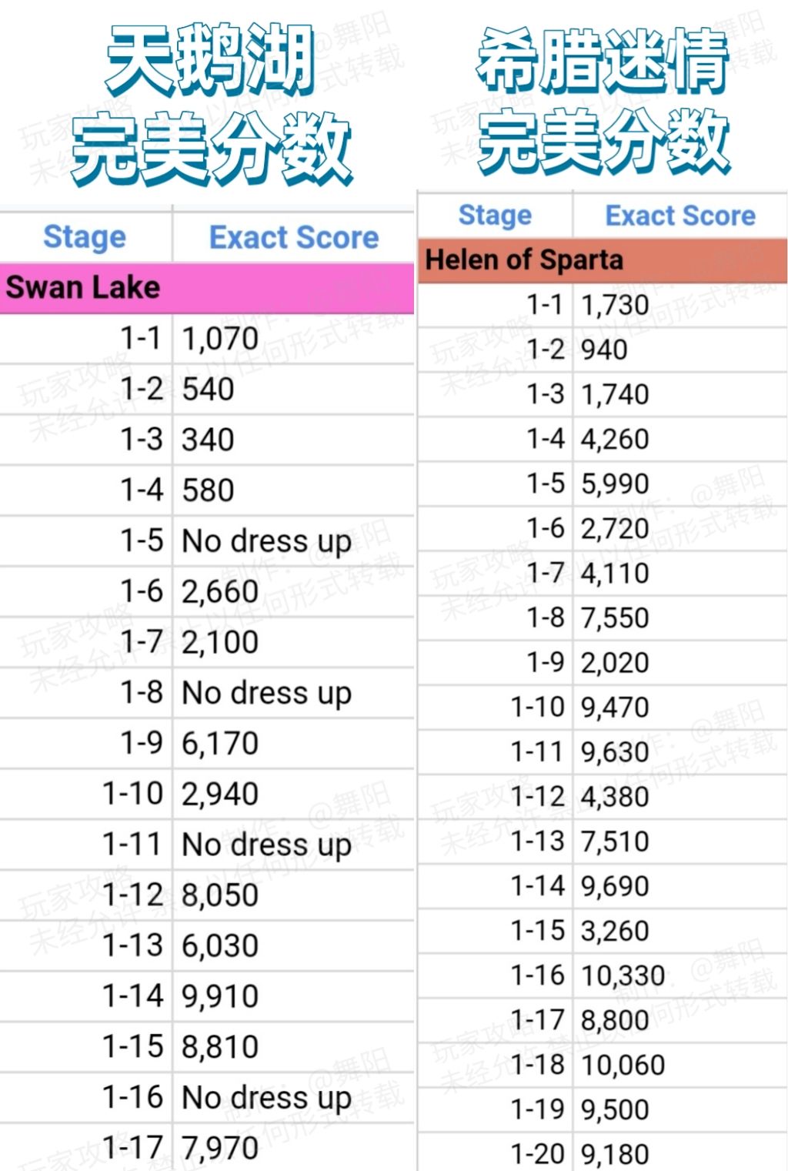Select the No dress up cell for stage 1-5

(x=266, y=541)
